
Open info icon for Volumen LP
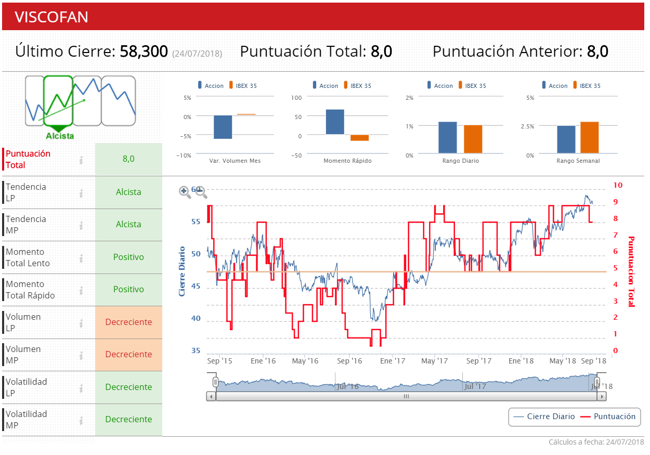pos(81,323)
